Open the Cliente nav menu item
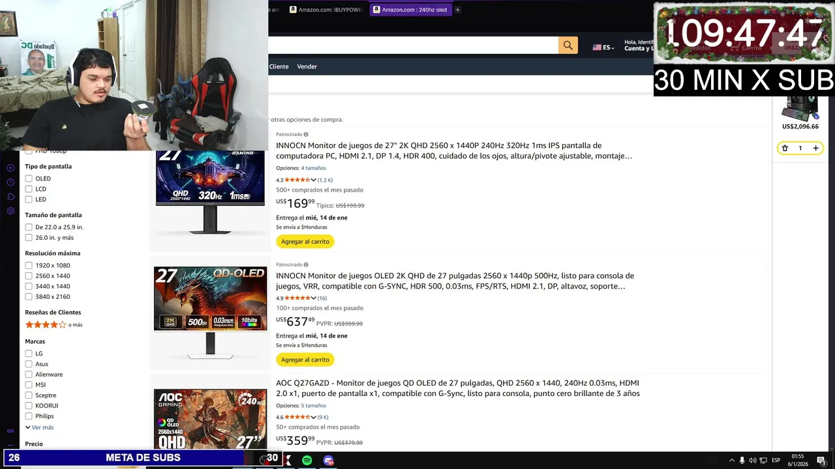 click(x=279, y=66)
